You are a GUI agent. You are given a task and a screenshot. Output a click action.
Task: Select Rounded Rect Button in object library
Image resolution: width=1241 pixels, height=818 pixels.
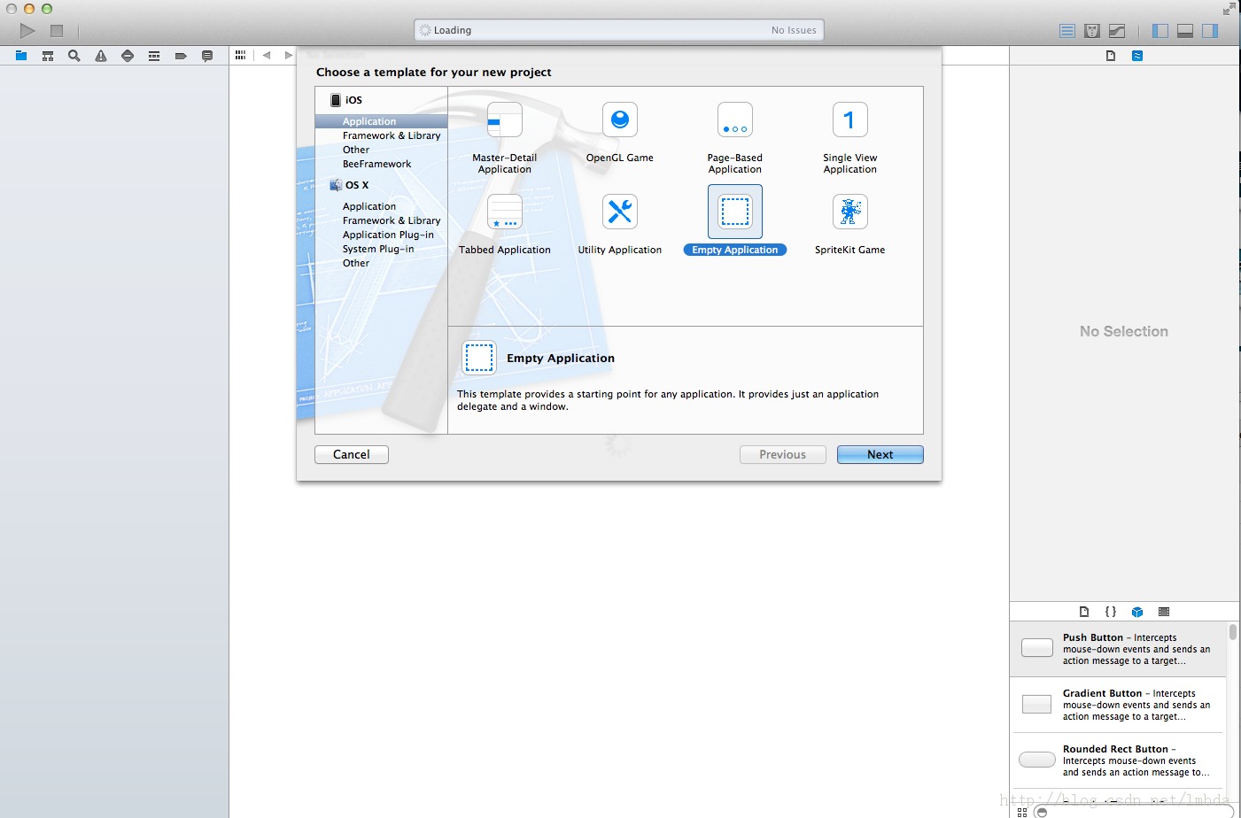pos(1118,760)
